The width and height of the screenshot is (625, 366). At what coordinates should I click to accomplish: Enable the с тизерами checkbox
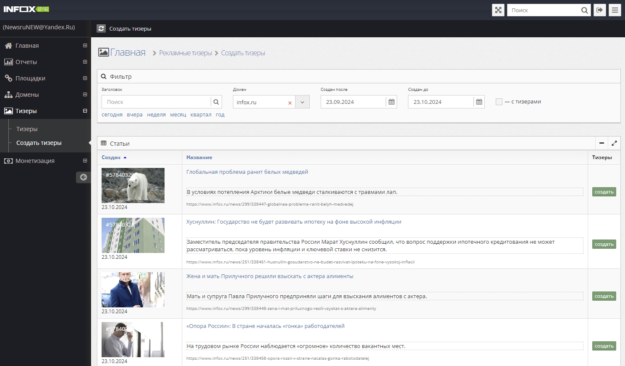499,102
